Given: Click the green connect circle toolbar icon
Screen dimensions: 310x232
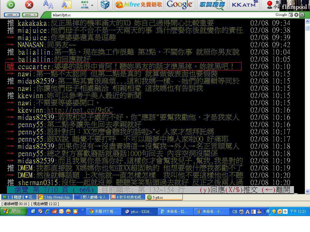Looking at the screenshot, I should click(11, 5).
